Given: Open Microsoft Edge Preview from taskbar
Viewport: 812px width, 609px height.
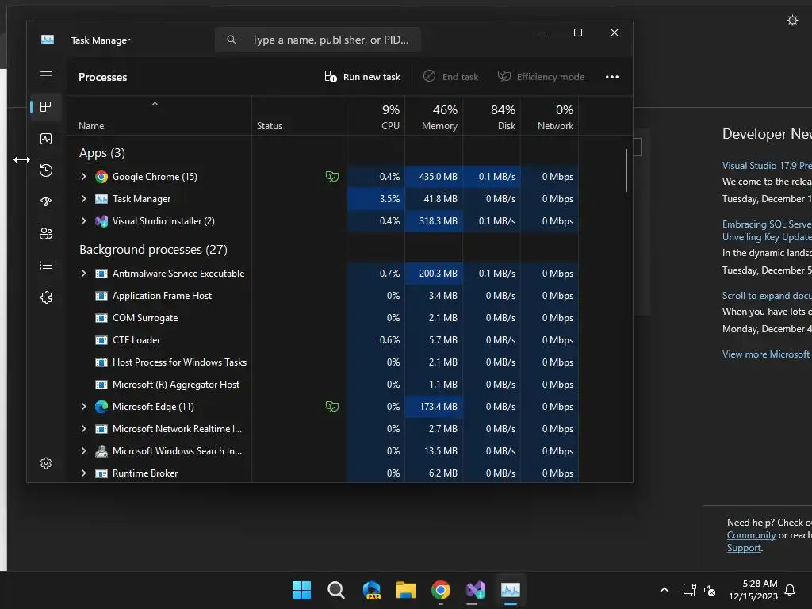Looking at the screenshot, I should 371,590.
